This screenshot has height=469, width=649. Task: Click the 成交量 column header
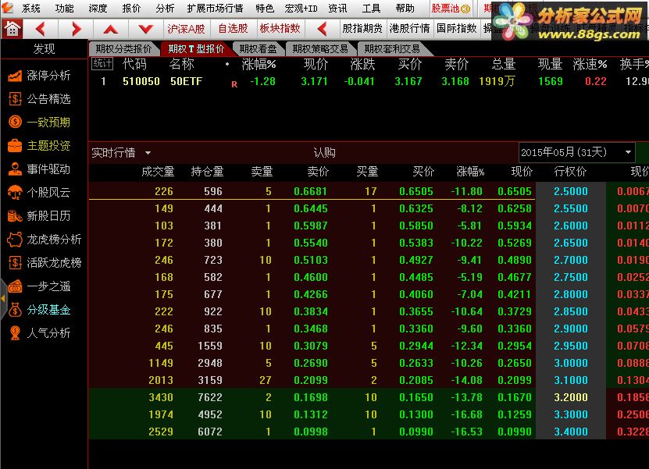[158, 172]
